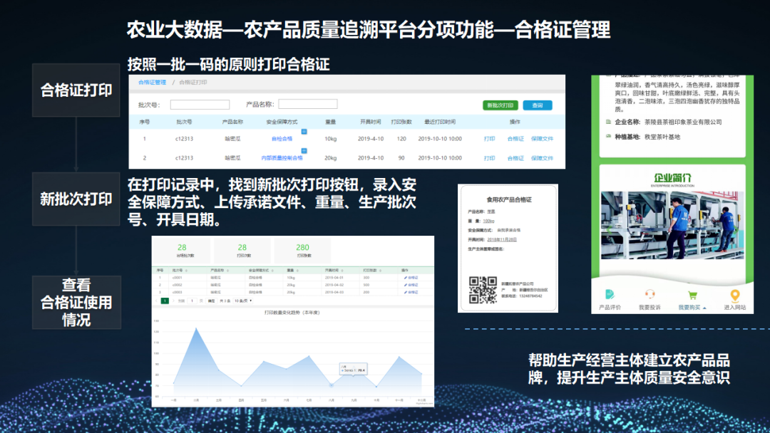This screenshot has height=433, width=770.
Task: Click the edit pencil icon for batch c0001
Action: coord(405,278)
